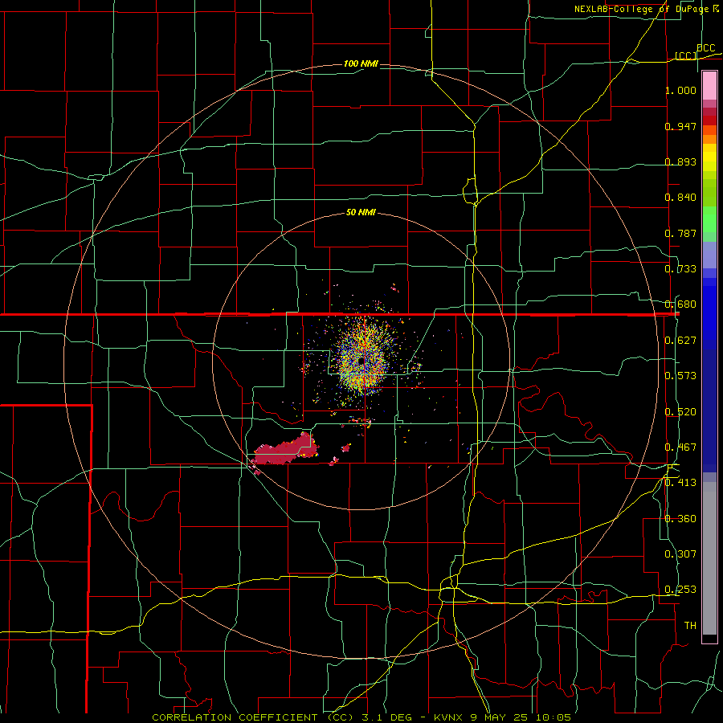Click the 0.680 scale value
723x723 pixels.
click(x=680, y=304)
